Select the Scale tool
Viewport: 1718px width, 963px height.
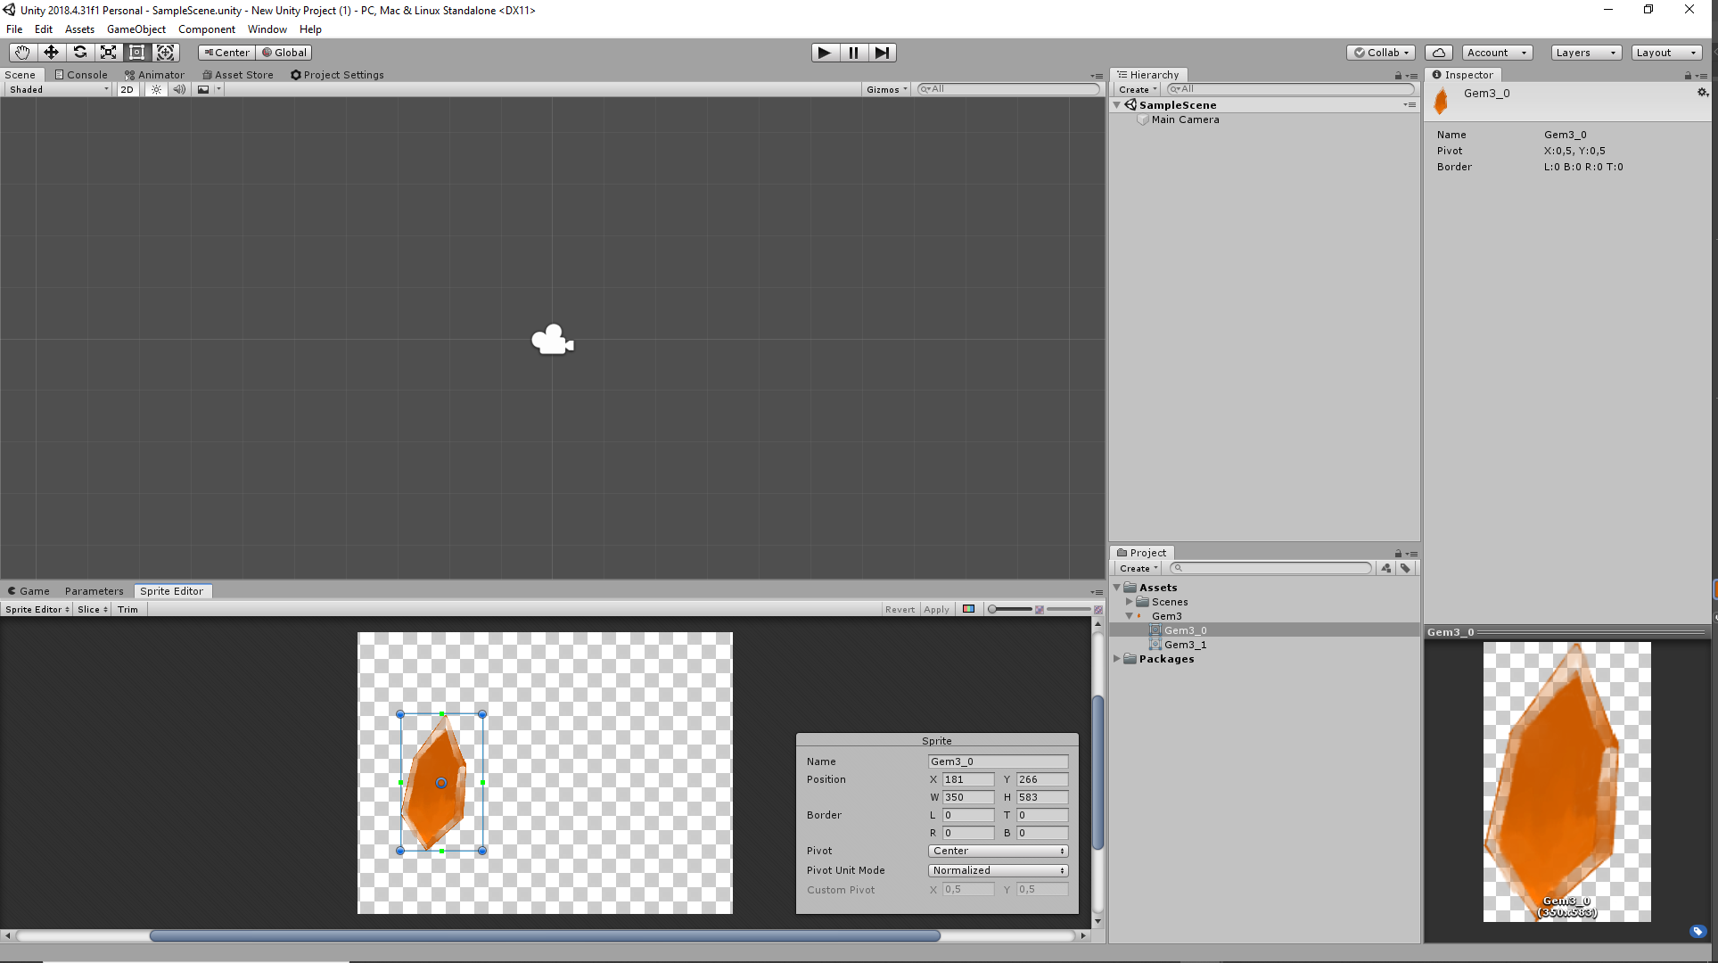[x=108, y=53]
